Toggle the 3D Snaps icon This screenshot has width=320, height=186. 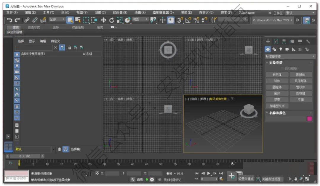180,20
